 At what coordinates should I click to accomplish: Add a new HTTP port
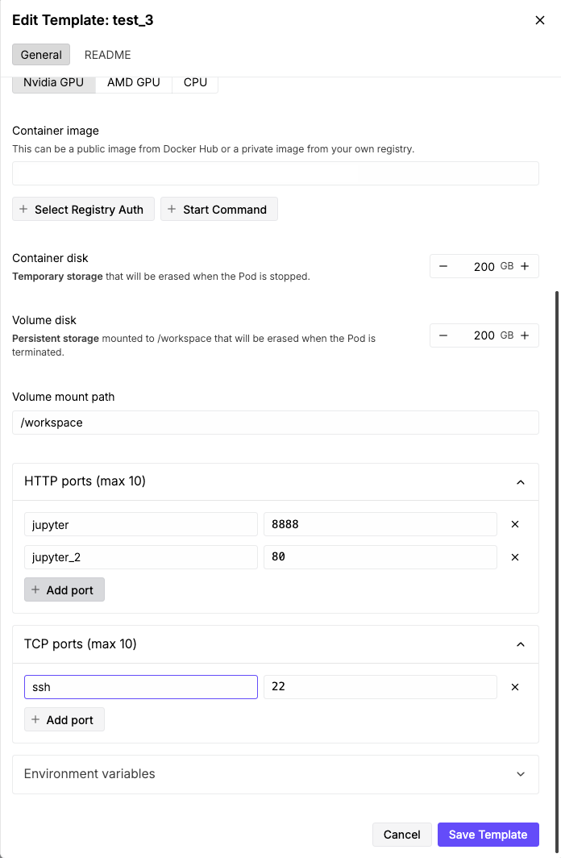64,589
